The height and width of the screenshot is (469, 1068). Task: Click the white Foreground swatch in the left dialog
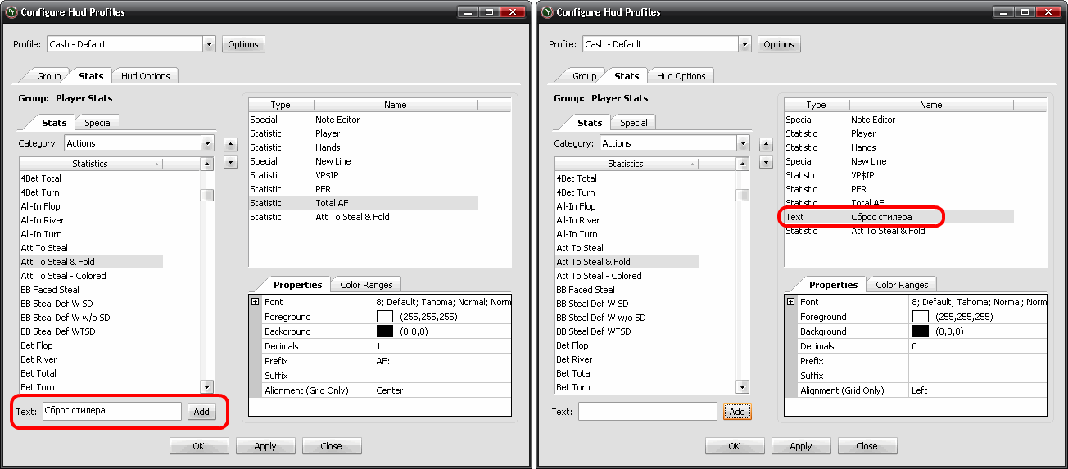385,317
